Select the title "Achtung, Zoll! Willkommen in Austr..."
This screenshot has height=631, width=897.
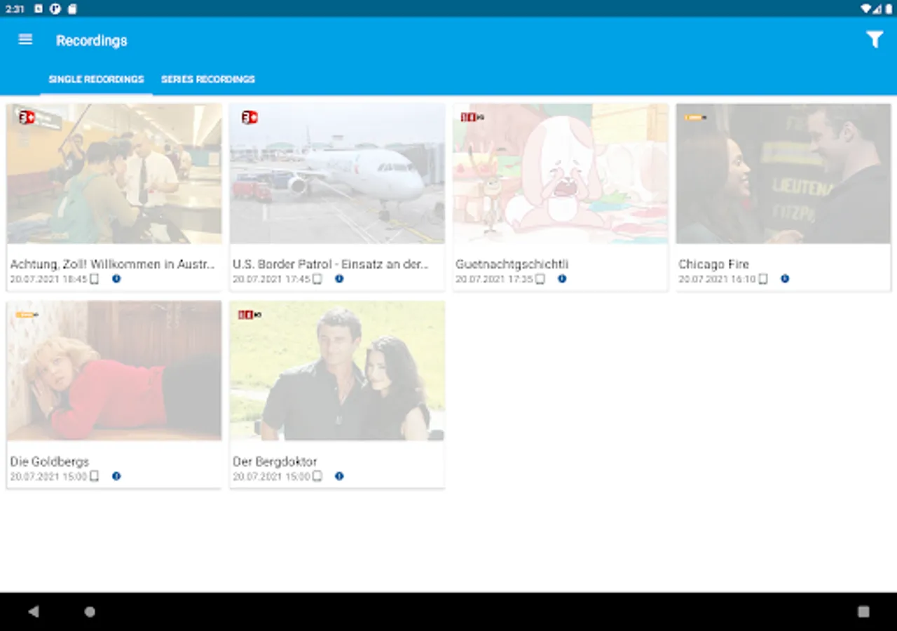coord(113,264)
